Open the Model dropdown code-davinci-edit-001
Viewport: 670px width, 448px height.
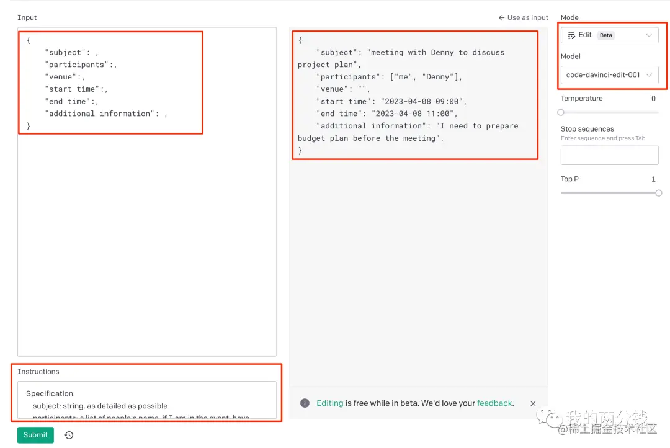coord(609,75)
